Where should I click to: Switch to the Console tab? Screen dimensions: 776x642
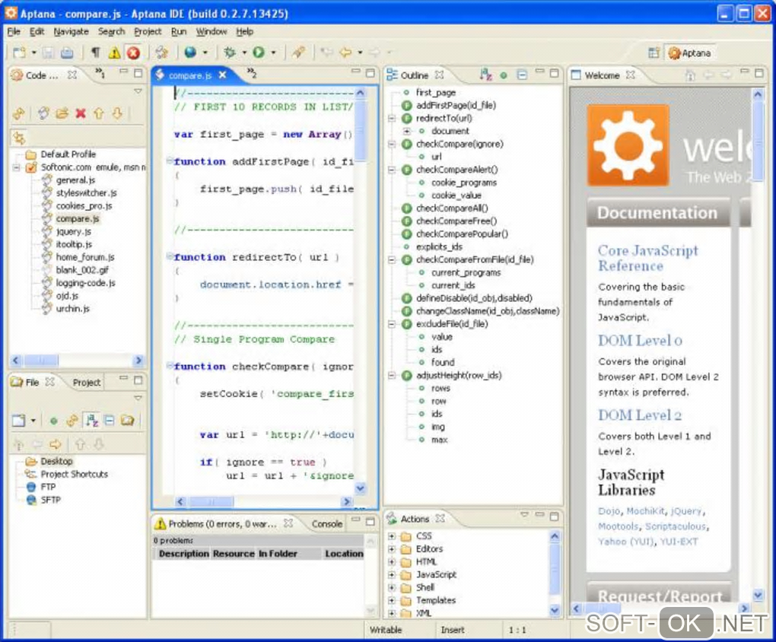coord(327,524)
